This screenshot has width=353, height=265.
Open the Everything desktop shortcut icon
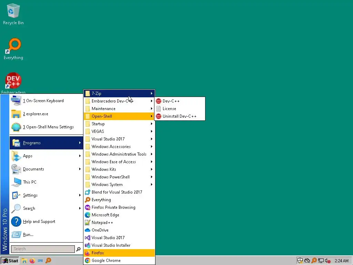tap(13, 49)
